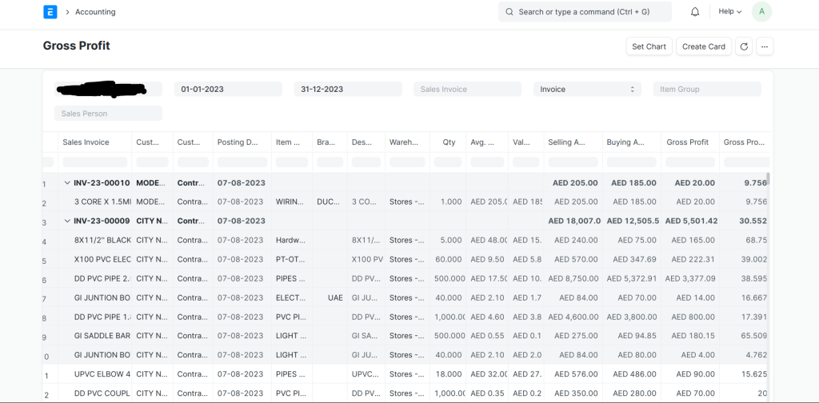Click the AED 5,501.42 gross profit cell
This screenshot has height=403, width=819.
pos(691,221)
